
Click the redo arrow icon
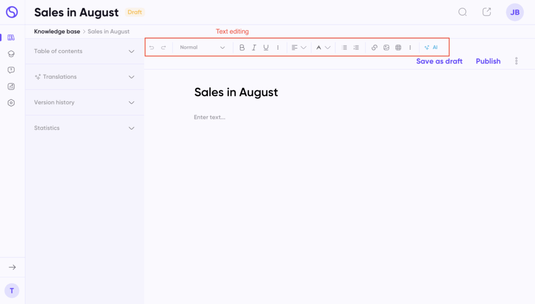coord(164,48)
